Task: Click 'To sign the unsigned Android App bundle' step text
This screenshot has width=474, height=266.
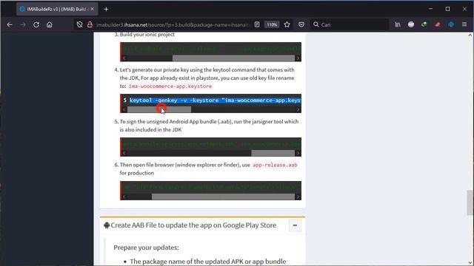Action: coord(209,126)
